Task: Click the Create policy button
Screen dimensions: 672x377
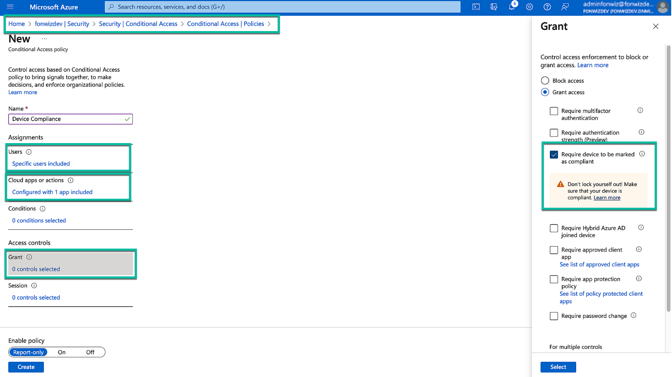Action: click(26, 367)
